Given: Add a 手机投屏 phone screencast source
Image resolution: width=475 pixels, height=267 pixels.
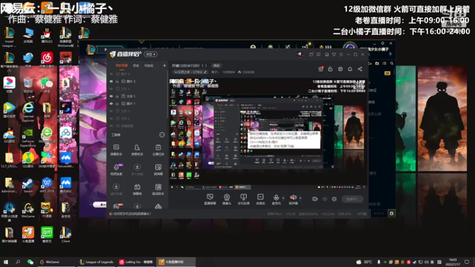Looking at the screenshot, I should (243, 199).
